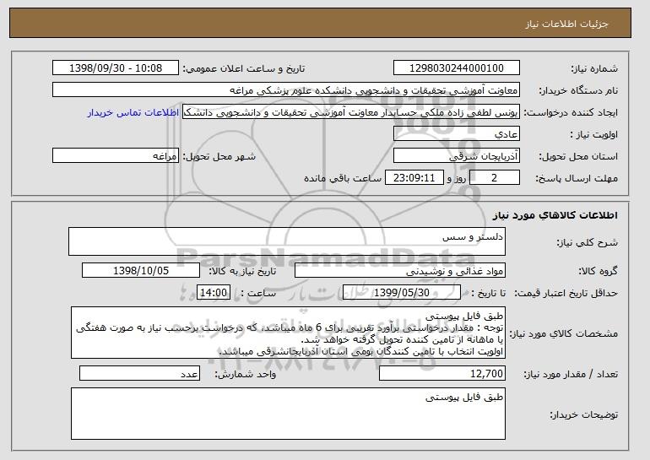Click the اولویت نیاز field showing عادی
The width and height of the screenshot is (650, 460).
(x=457, y=134)
